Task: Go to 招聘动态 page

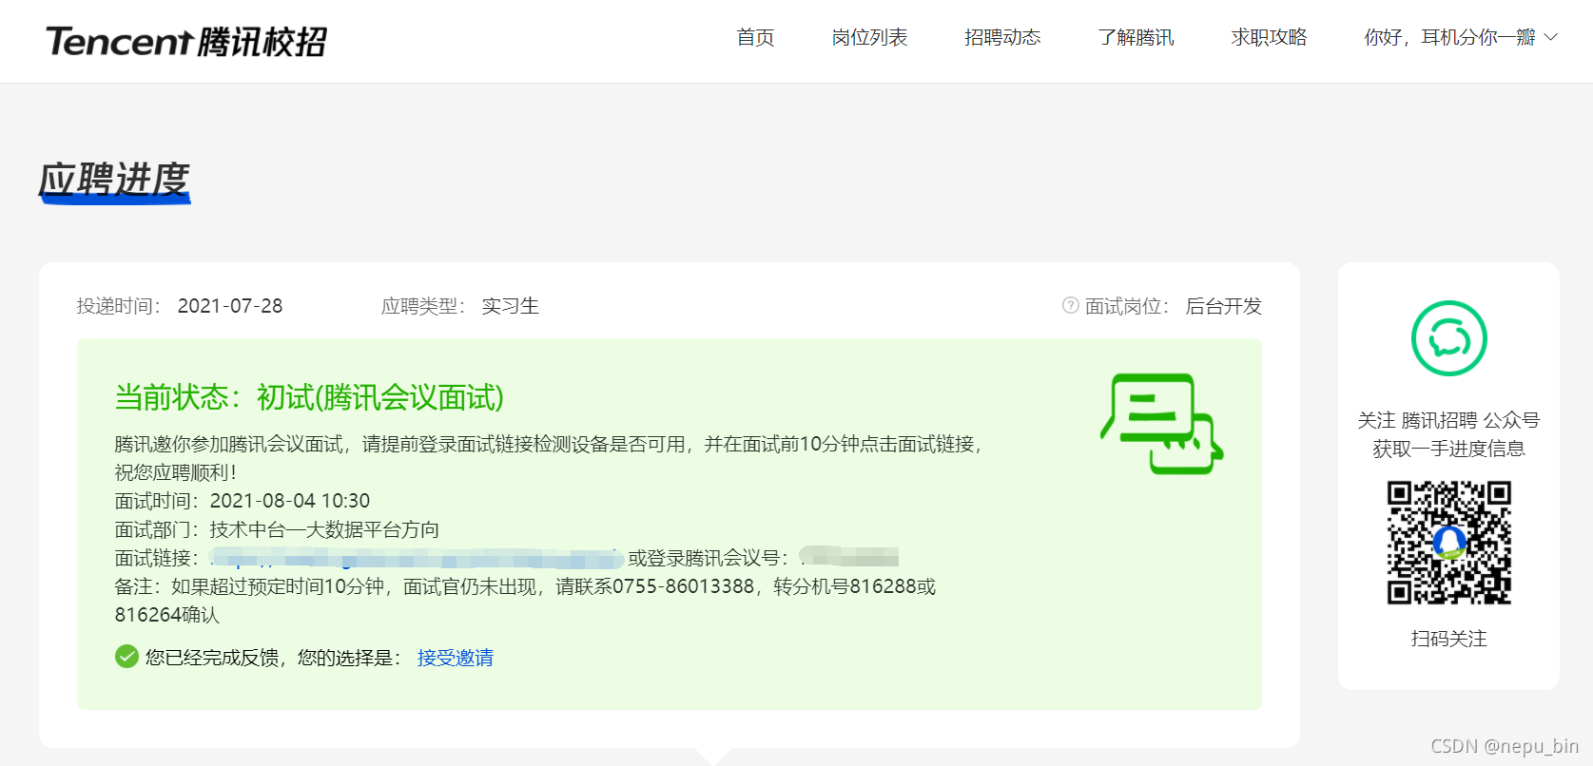Action: click(x=1002, y=37)
